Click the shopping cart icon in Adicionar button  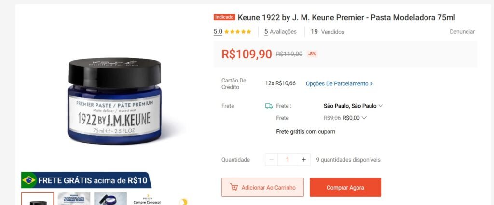(x=234, y=187)
